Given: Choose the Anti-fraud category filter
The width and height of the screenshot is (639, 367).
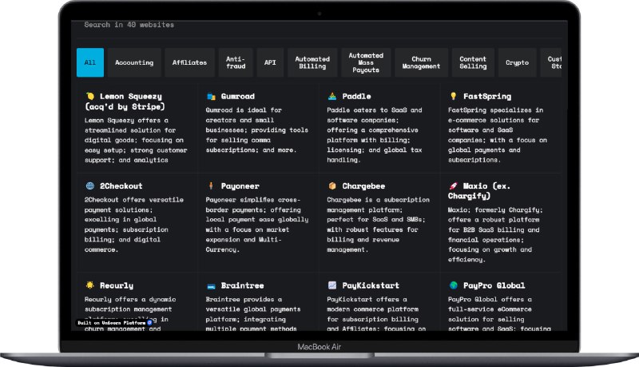Looking at the screenshot, I should coord(236,62).
